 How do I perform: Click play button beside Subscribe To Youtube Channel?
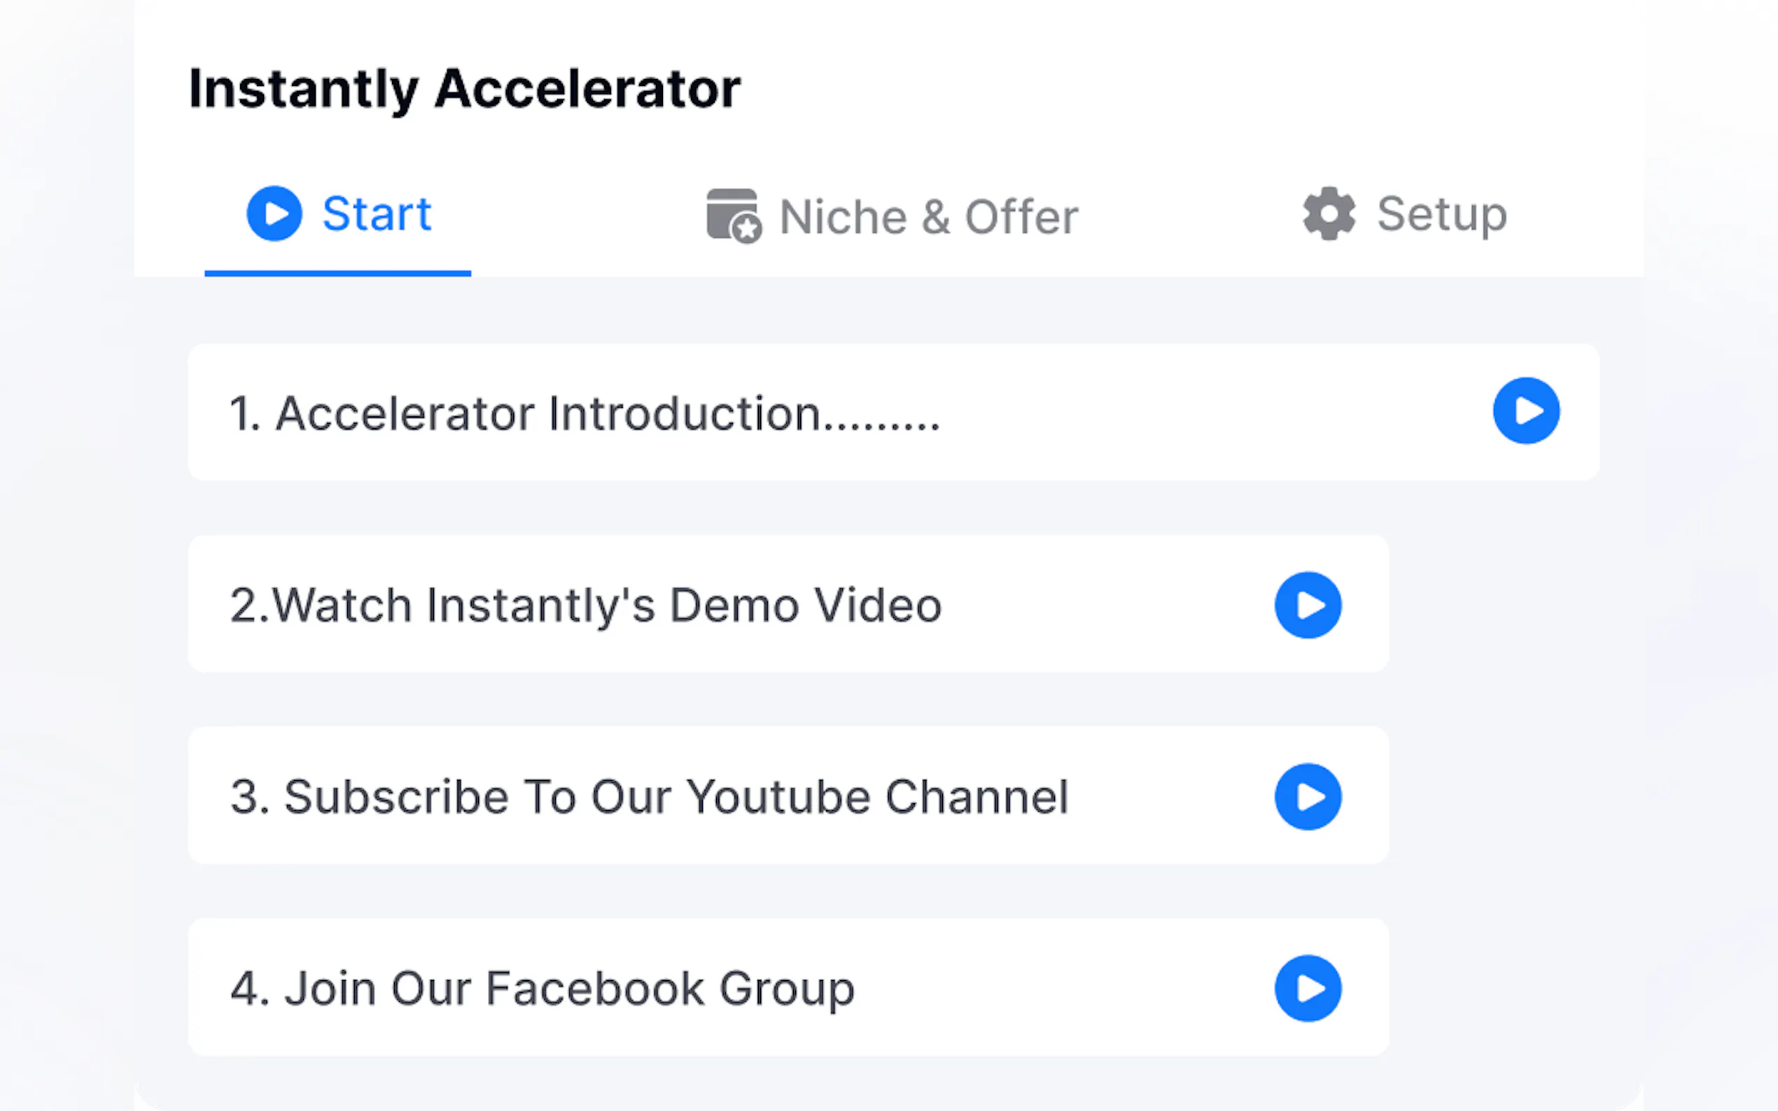point(1308,798)
